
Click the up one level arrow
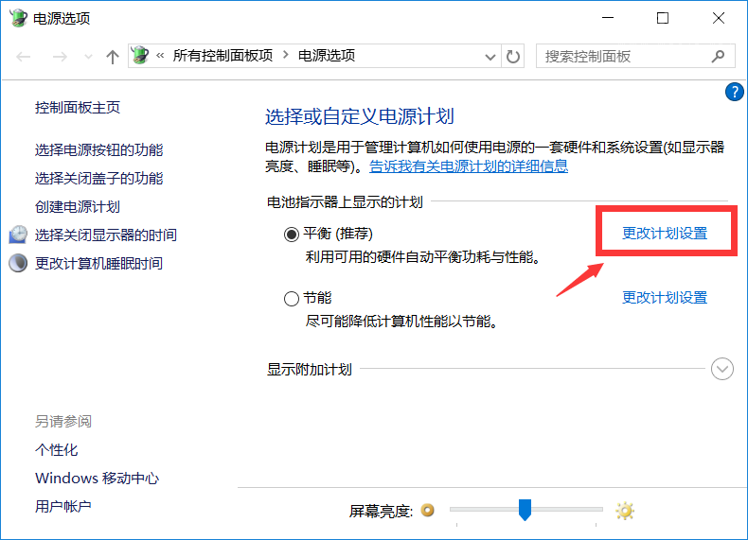pos(113,57)
